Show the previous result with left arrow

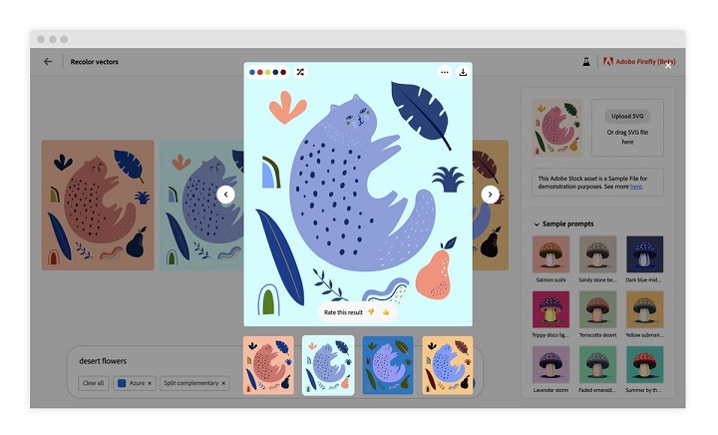click(x=225, y=195)
